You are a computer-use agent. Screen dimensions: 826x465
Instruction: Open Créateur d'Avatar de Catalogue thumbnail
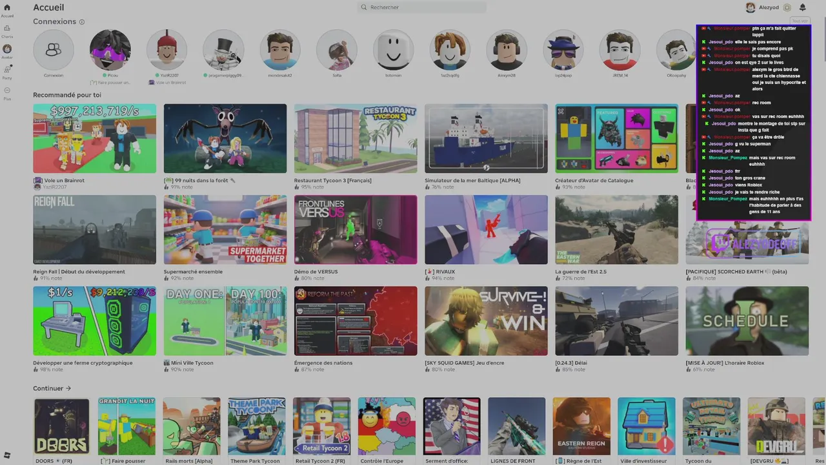point(616,138)
